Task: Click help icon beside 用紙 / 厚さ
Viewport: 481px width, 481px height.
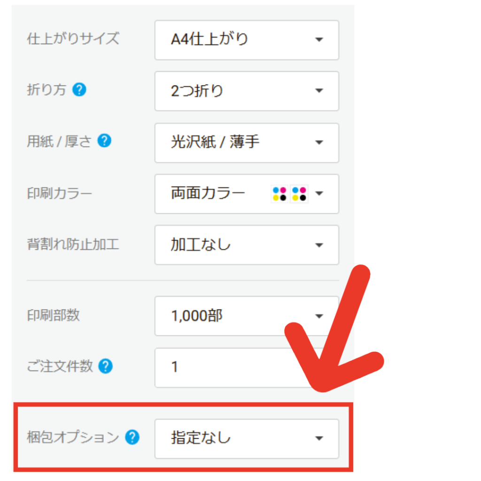Action: [104, 141]
